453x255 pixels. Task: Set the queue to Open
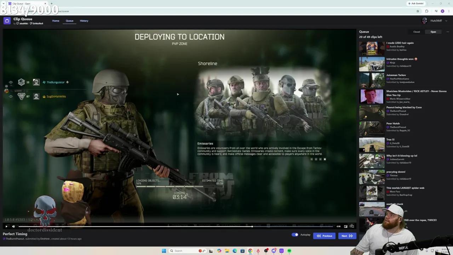(x=433, y=32)
